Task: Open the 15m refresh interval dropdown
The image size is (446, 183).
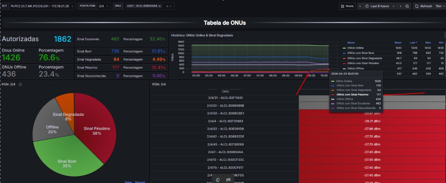Action: 440,6
